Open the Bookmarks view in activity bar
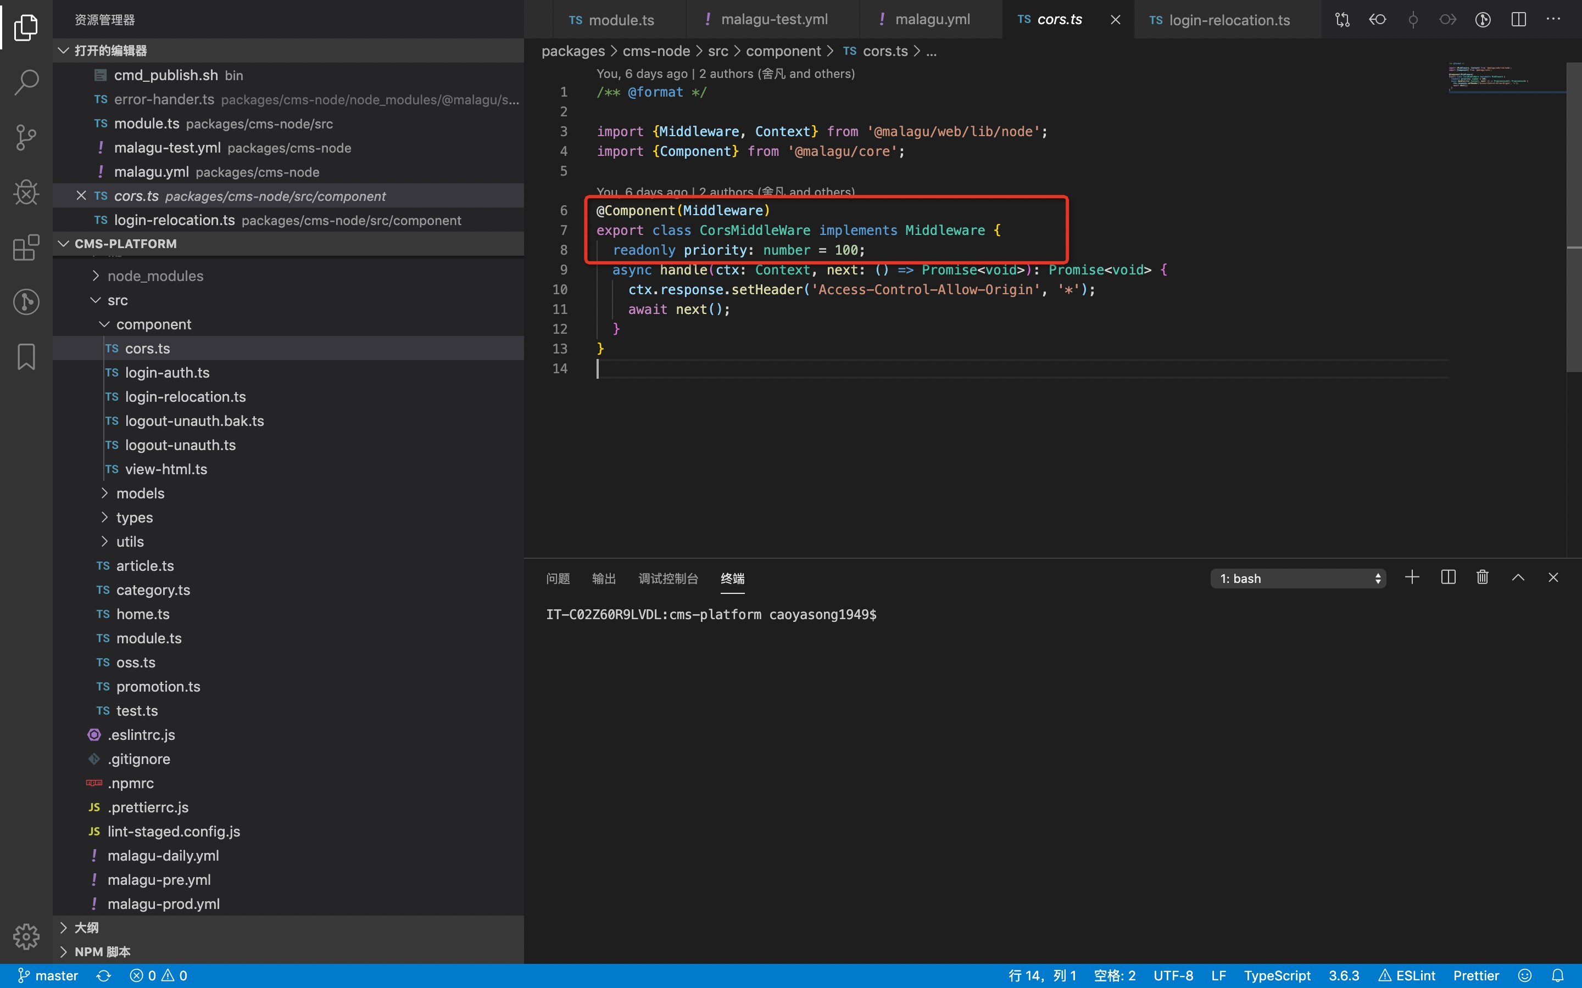The image size is (1582, 988). click(26, 357)
